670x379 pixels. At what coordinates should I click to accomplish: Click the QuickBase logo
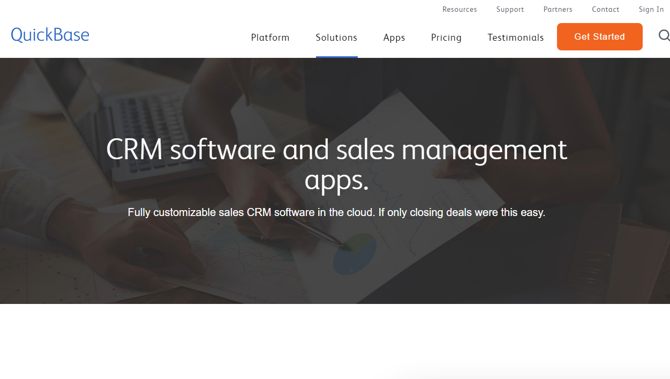(50, 34)
